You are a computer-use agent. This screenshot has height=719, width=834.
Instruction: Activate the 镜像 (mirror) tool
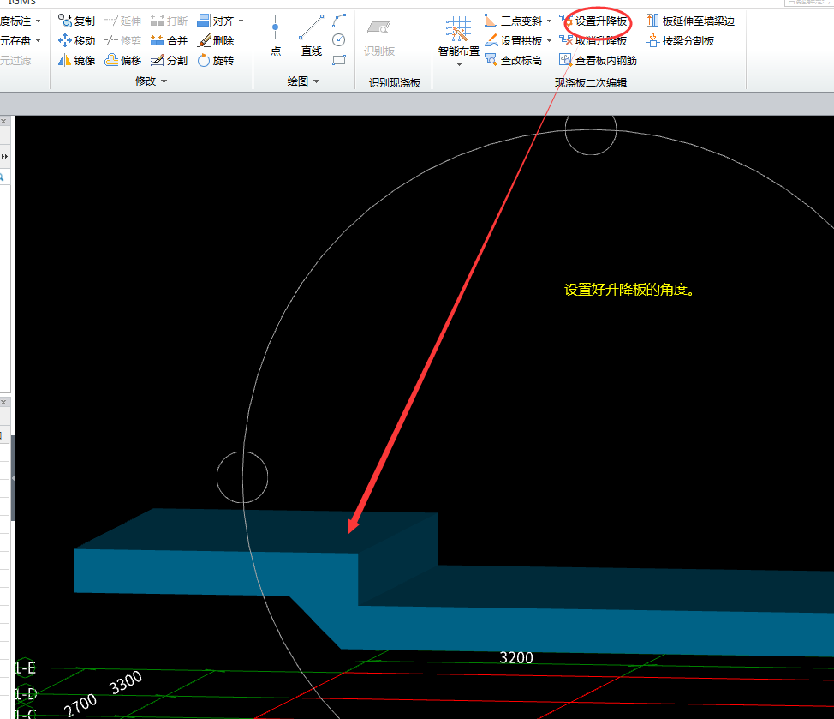pos(76,60)
